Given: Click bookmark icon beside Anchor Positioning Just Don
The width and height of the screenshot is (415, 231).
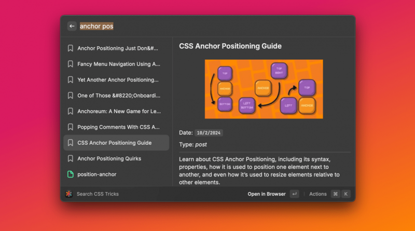Looking at the screenshot, I should point(70,48).
